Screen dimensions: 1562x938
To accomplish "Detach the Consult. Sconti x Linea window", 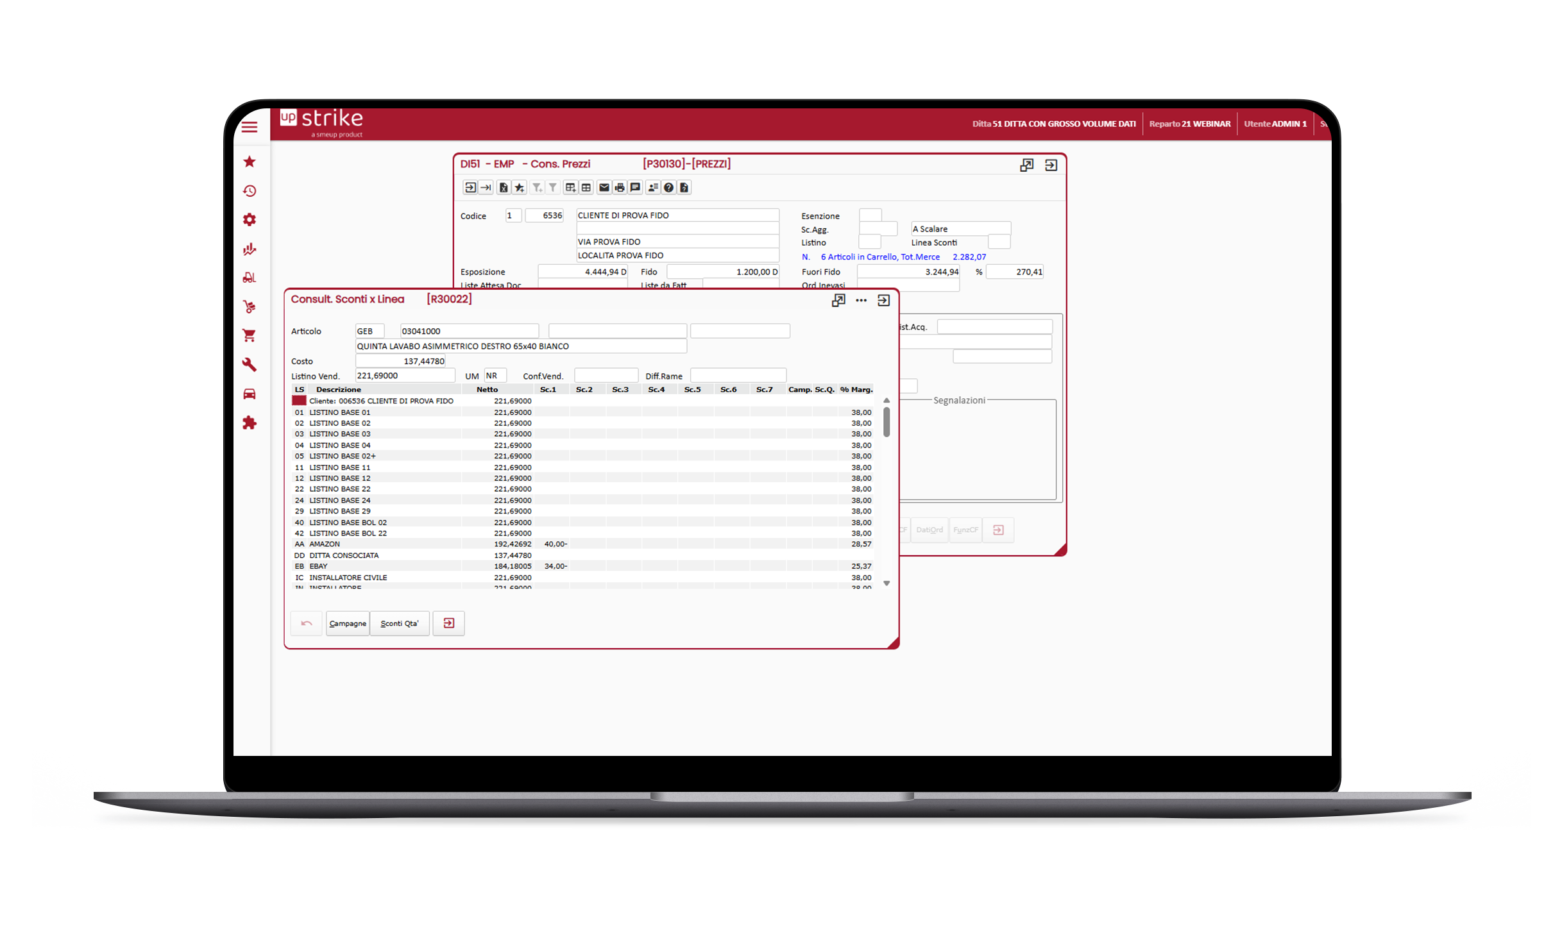I will 838,301.
